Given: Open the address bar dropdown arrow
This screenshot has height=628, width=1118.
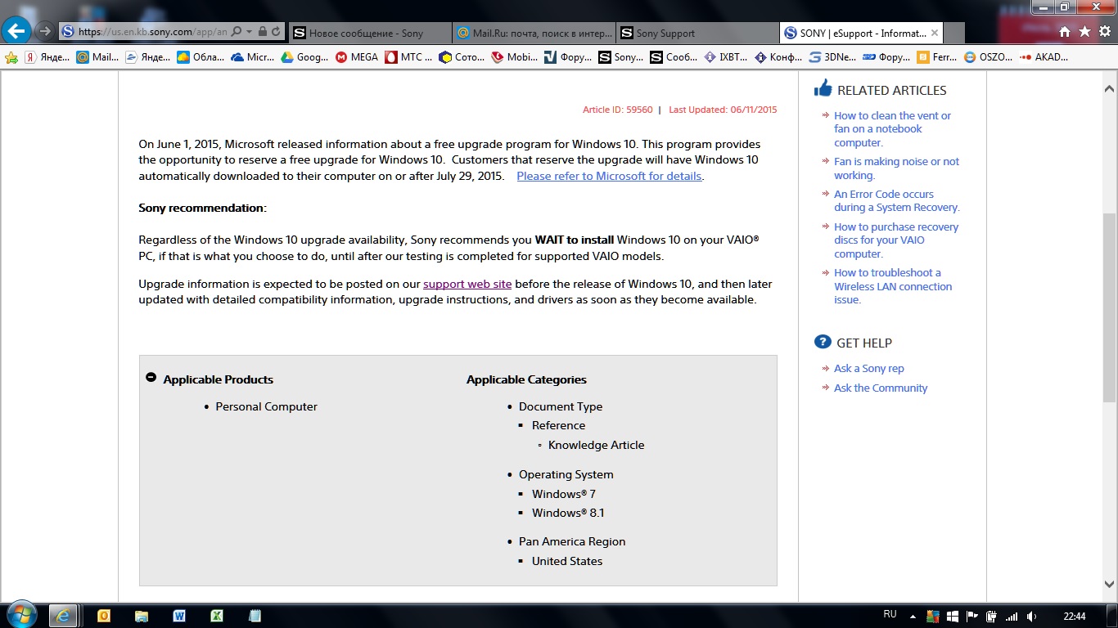Looking at the screenshot, I should tap(249, 32).
